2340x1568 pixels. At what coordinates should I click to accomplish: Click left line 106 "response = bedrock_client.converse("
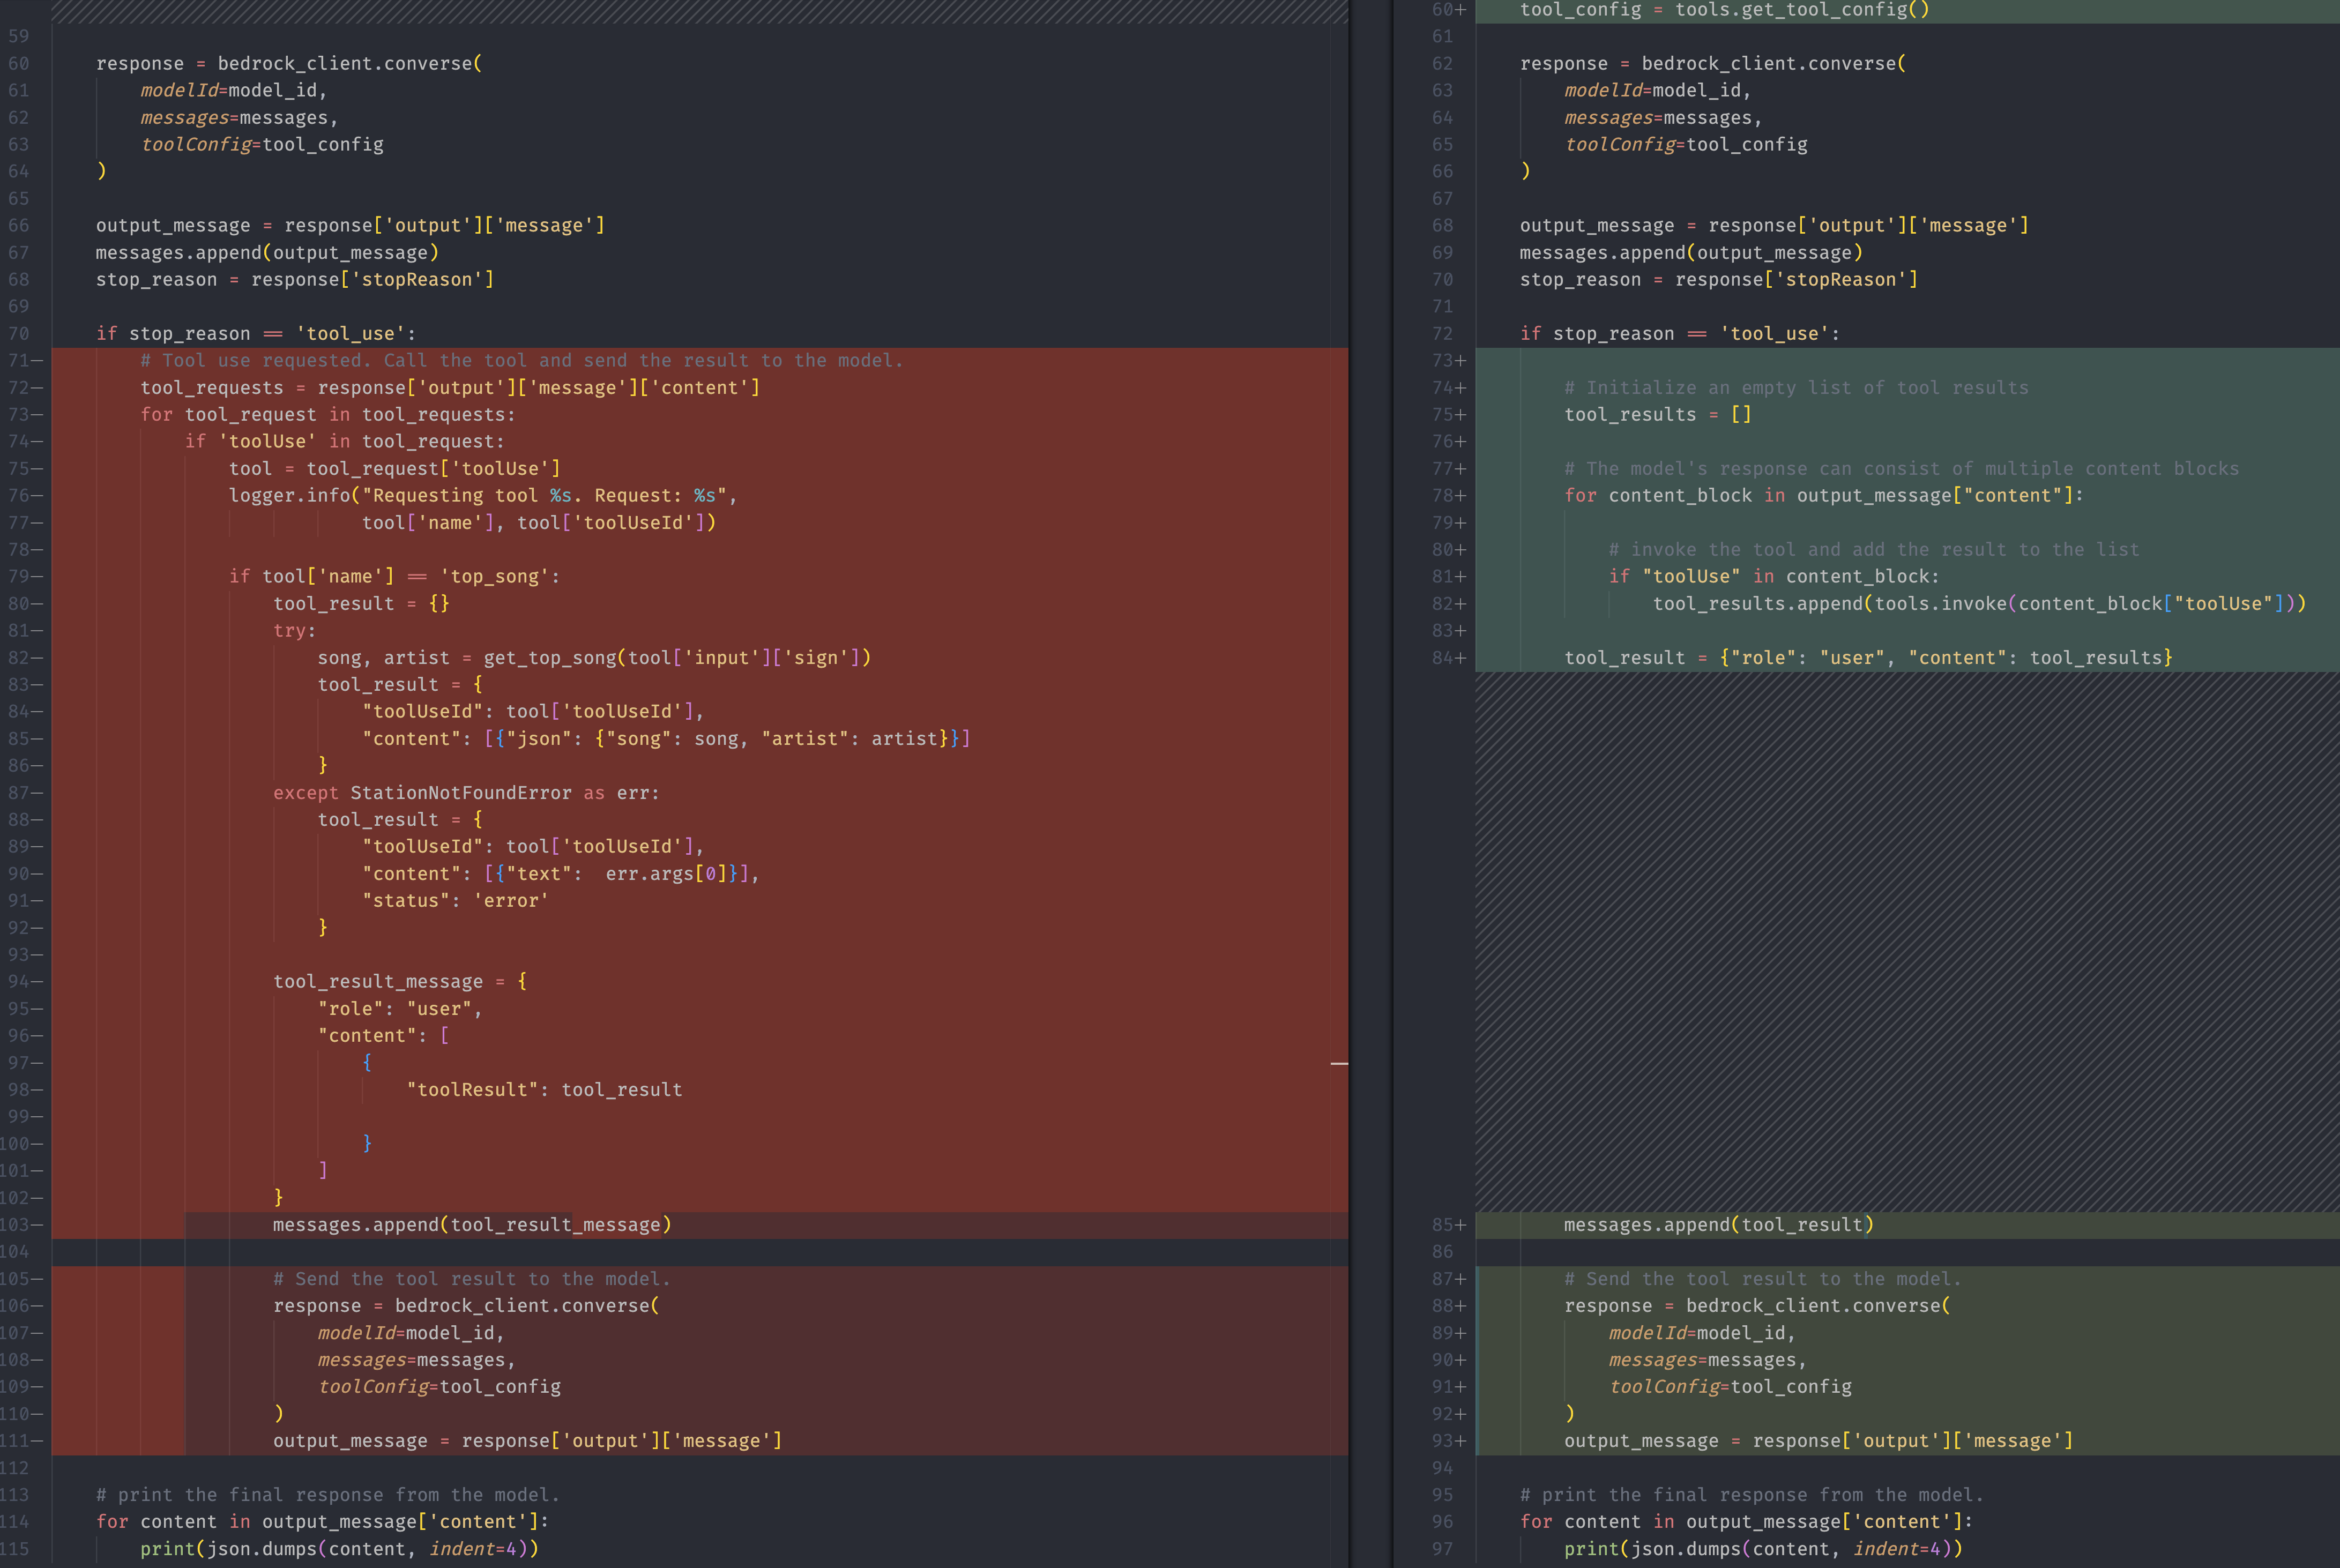point(466,1306)
